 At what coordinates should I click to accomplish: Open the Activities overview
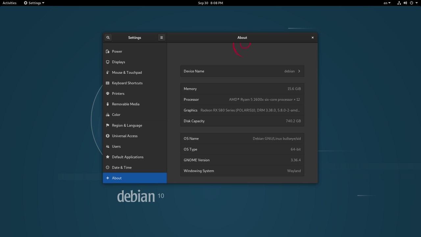pyautogui.click(x=10, y=3)
